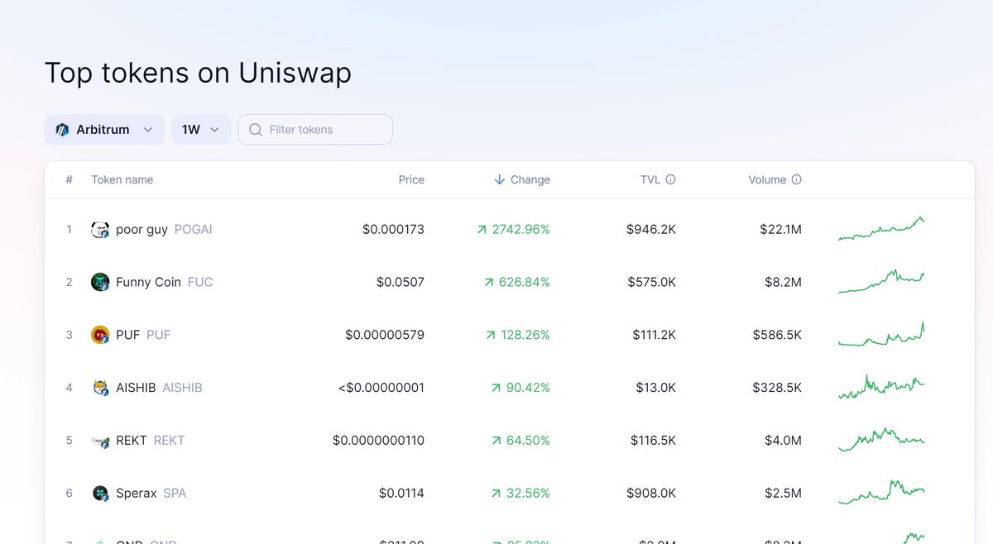
Task: Click the $4.0M volume value
Action: coord(783,441)
